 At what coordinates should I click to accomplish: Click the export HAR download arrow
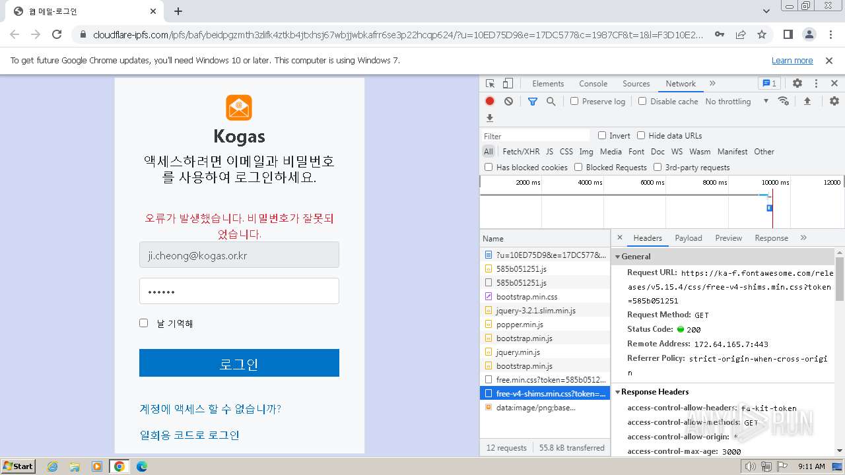pyautogui.click(x=490, y=118)
